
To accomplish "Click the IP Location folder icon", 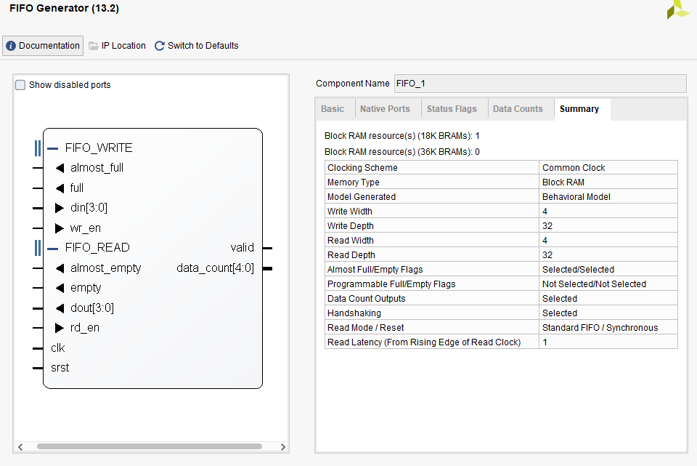I will pos(94,46).
